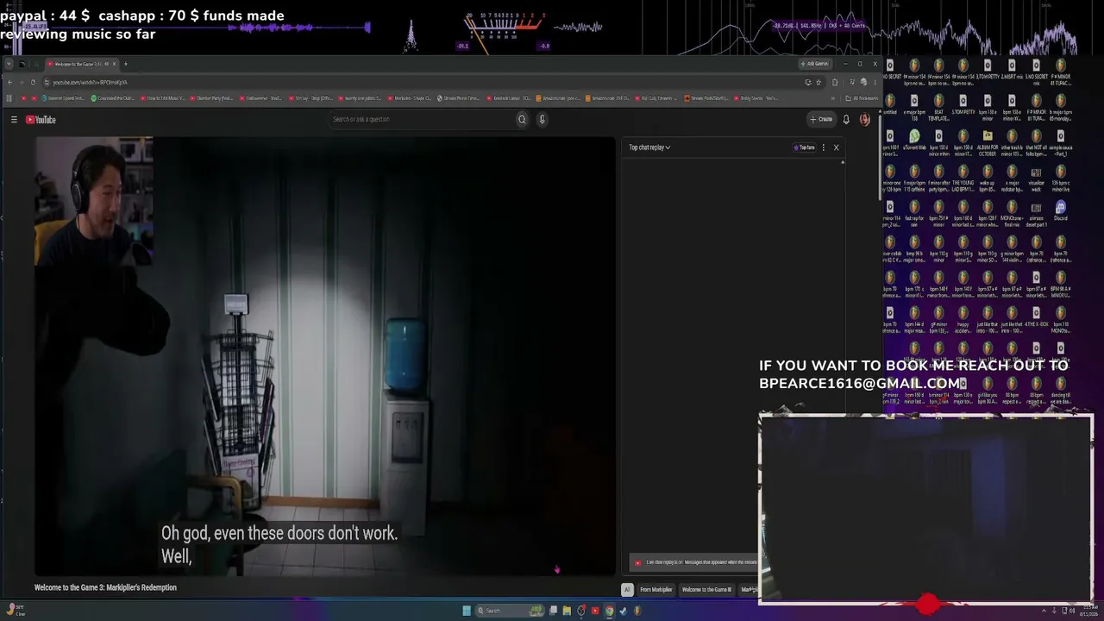Screen dimensions: 1104x621
Task: Open YouTube notifications bell
Action: click(x=846, y=120)
